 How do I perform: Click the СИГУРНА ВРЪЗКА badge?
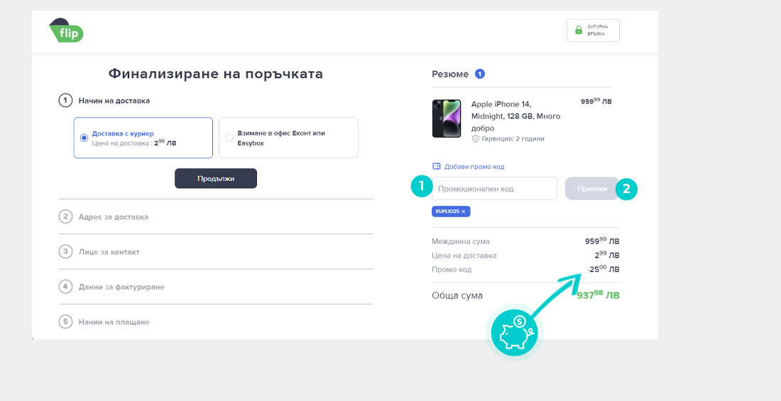pos(594,31)
